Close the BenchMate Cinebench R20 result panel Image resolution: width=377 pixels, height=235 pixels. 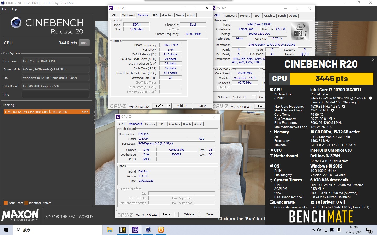point(373,60)
